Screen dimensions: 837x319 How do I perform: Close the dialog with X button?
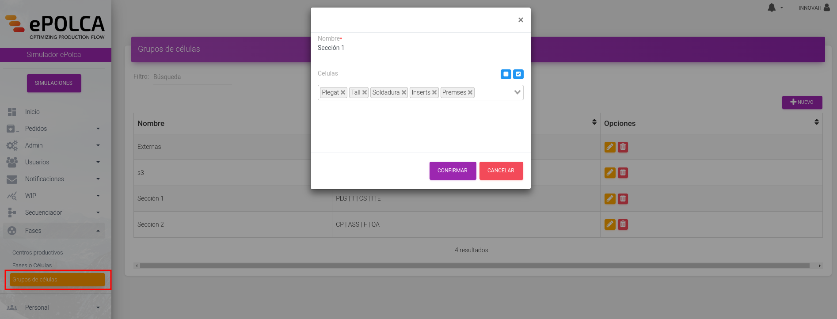pos(521,20)
